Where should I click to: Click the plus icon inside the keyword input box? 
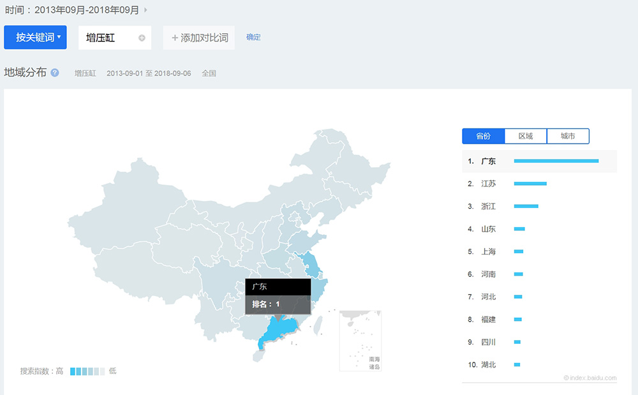pyautogui.click(x=143, y=37)
